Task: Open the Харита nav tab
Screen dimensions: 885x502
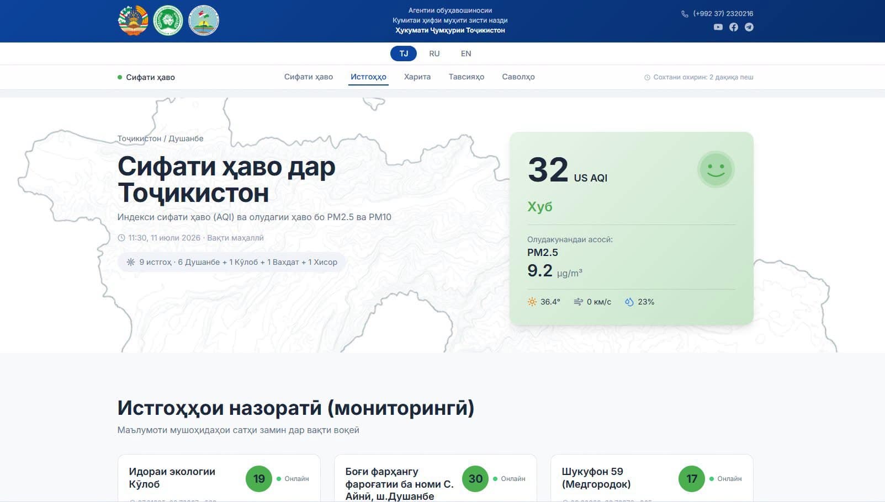Action: pos(417,77)
